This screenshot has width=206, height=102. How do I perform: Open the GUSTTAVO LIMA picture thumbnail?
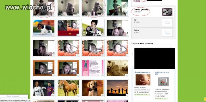pos(93,28)
